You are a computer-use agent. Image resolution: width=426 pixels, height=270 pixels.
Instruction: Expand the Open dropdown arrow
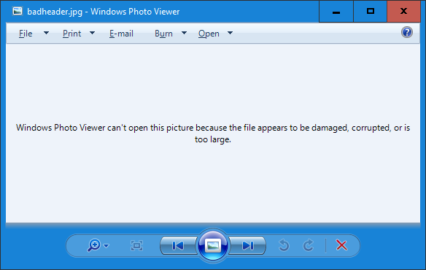point(230,33)
